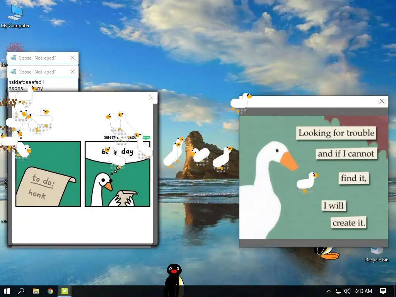Open the volume speaker icon
The image size is (396, 297).
(x=347, y=291)
